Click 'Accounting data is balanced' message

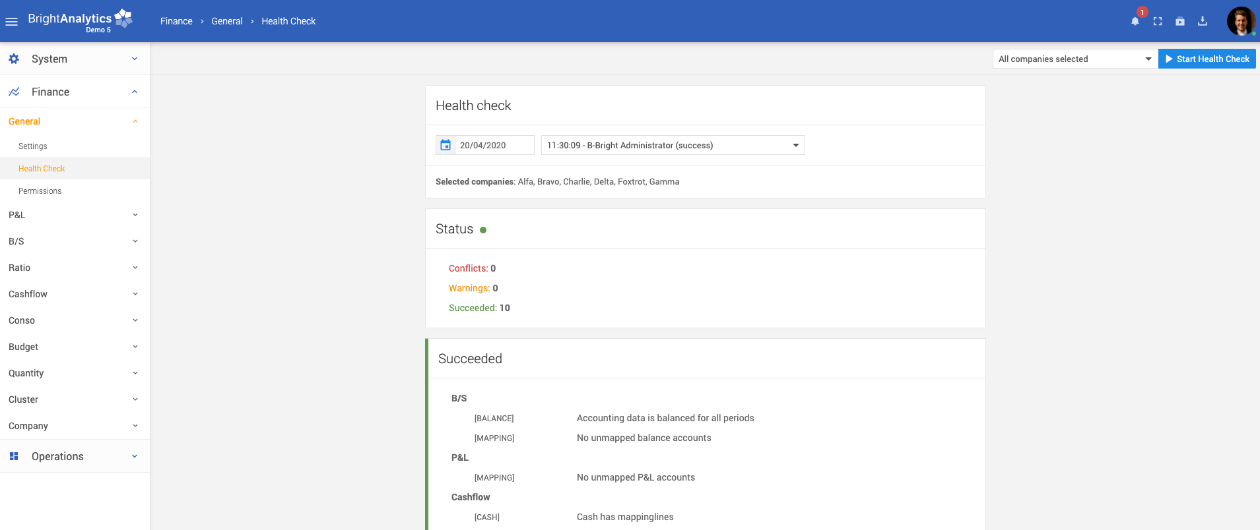point(665,418)
